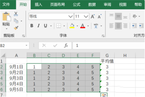Increase font size with large A

[93, 16]
